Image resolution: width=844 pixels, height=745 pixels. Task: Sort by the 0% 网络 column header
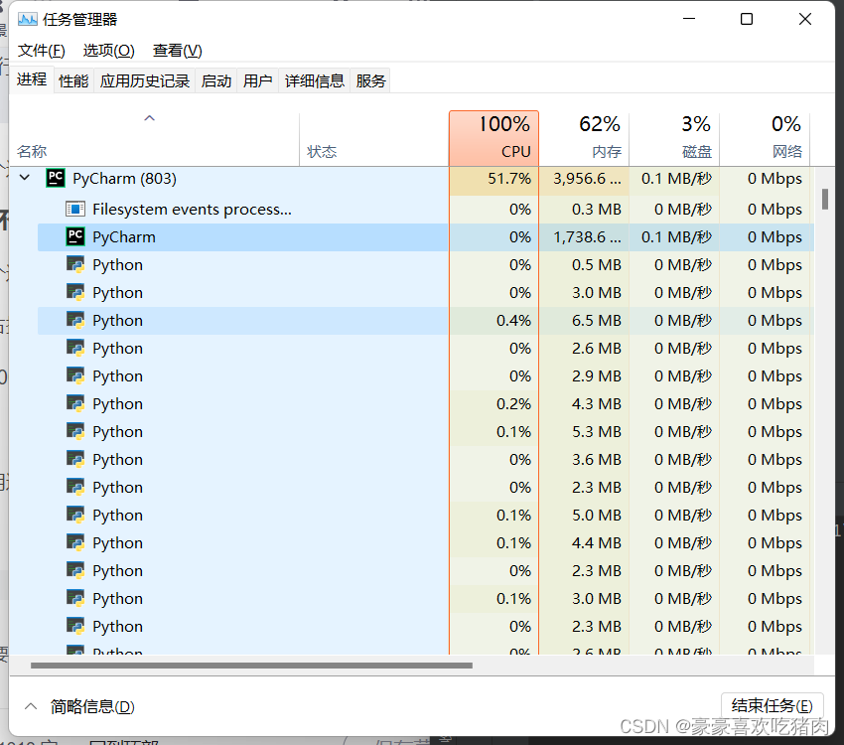click(x=765, y=138)
